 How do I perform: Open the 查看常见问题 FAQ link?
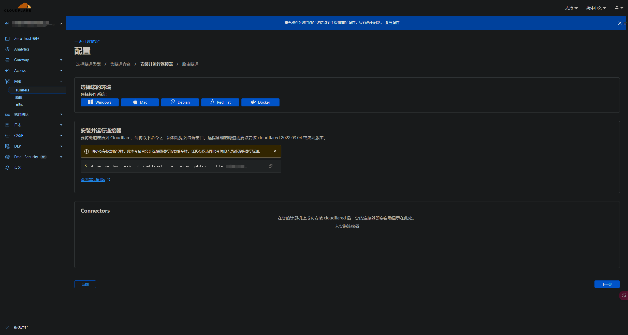click(x=93, y=180)
